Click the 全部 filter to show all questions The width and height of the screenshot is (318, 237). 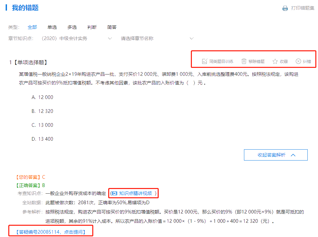[x=32, y=27]
